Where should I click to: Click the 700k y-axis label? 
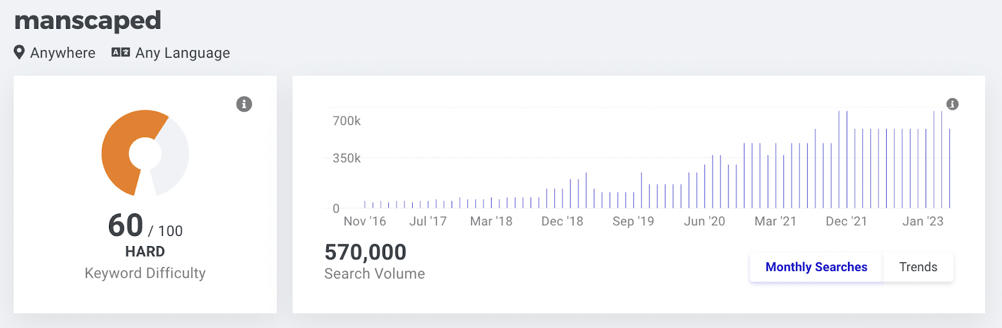tap(347, 121)
